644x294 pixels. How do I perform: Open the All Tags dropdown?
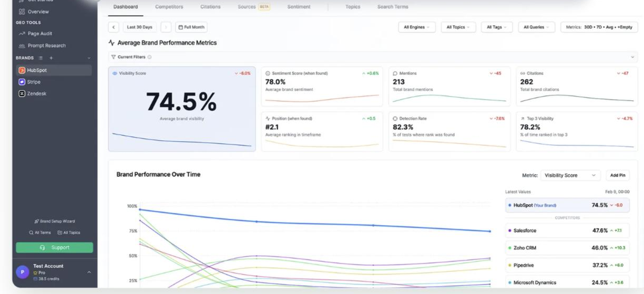[497, 27]
